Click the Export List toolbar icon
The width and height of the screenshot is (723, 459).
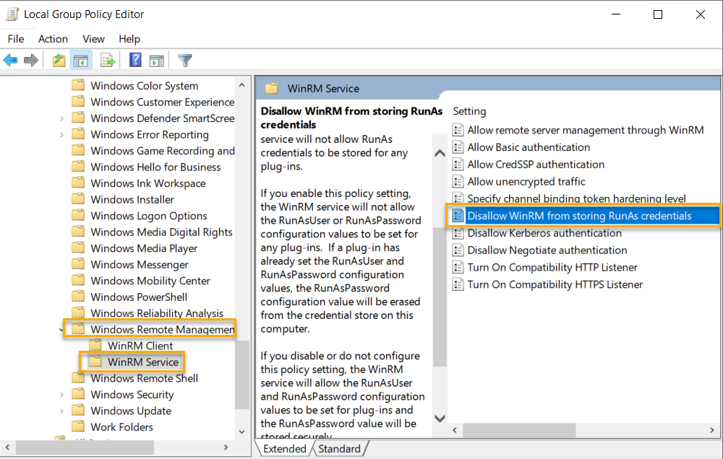pyautogui.click(x=108, y=61)
